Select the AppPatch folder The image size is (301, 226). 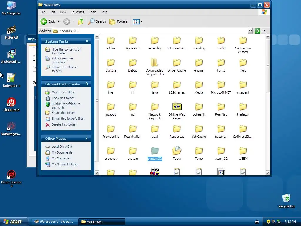tap(133, 44)
